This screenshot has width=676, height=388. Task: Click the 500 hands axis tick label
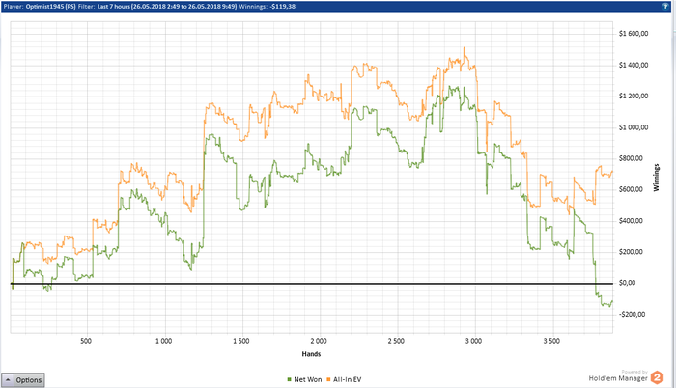pos(86,341)
